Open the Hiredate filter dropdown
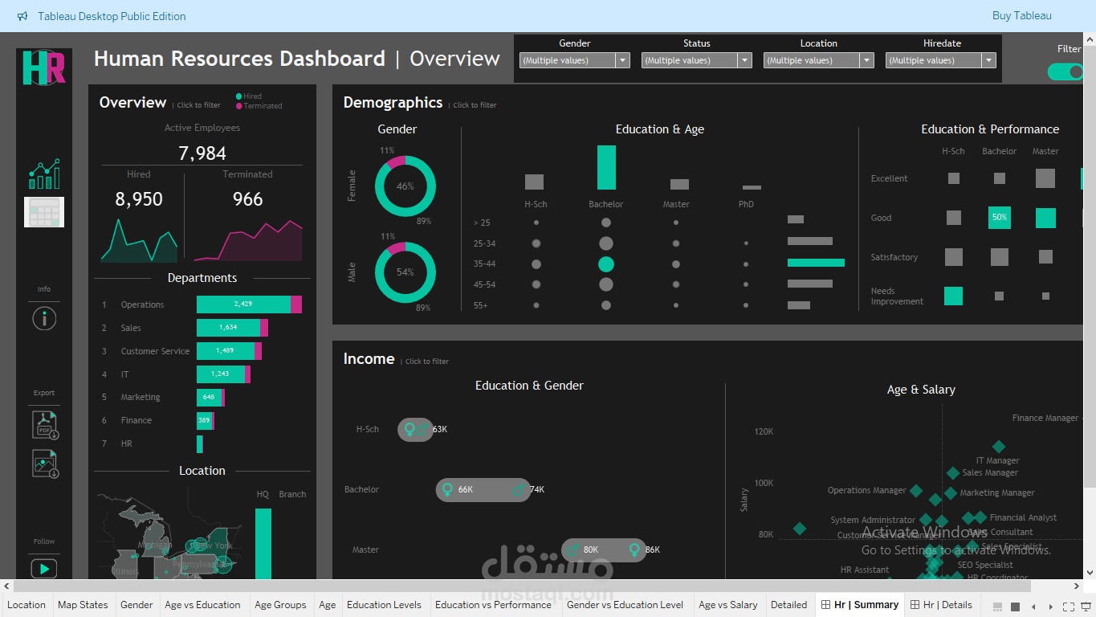Screen dimensions: 1096x617 (x=988, y=60)
